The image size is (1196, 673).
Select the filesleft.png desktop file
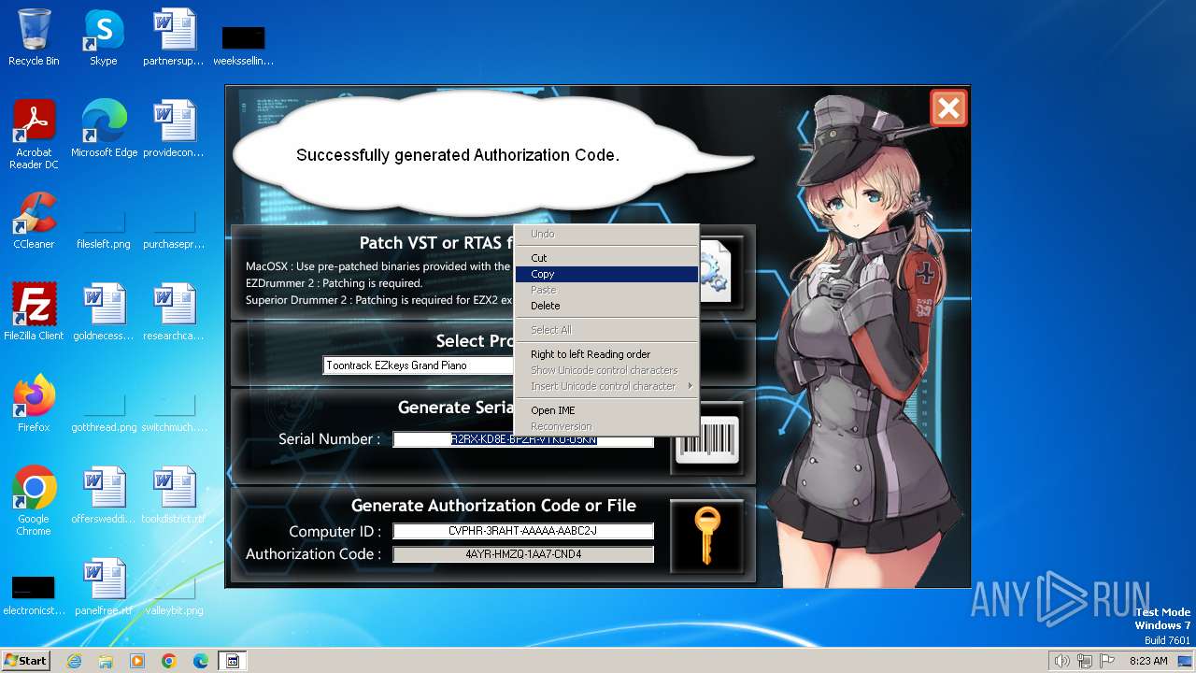pos(104,229)
